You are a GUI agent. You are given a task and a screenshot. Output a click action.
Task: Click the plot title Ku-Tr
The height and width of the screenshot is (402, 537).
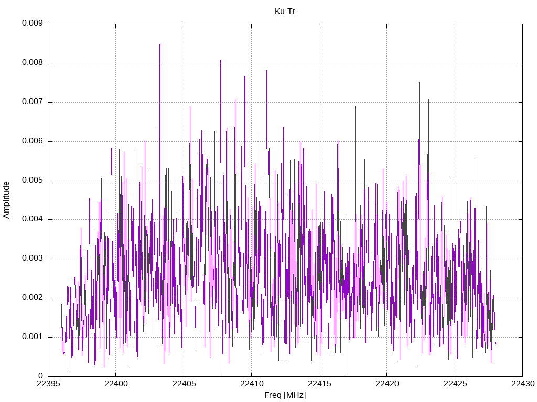(x=285, y=12)
